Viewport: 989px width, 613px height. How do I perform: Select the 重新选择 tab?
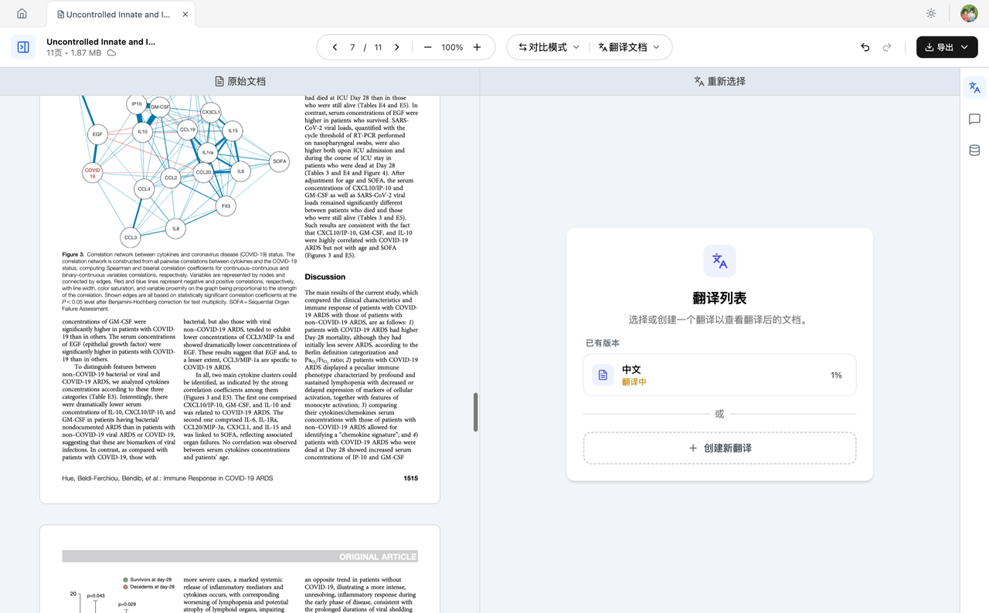(x=719, y=81)
